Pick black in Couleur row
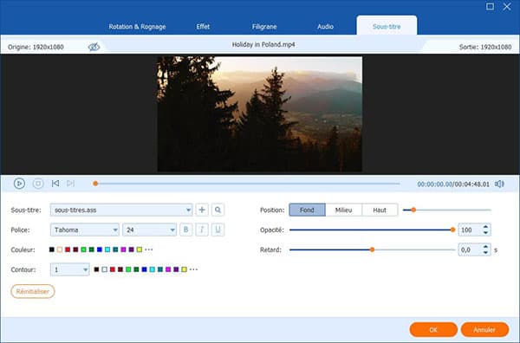 point(52,249)
